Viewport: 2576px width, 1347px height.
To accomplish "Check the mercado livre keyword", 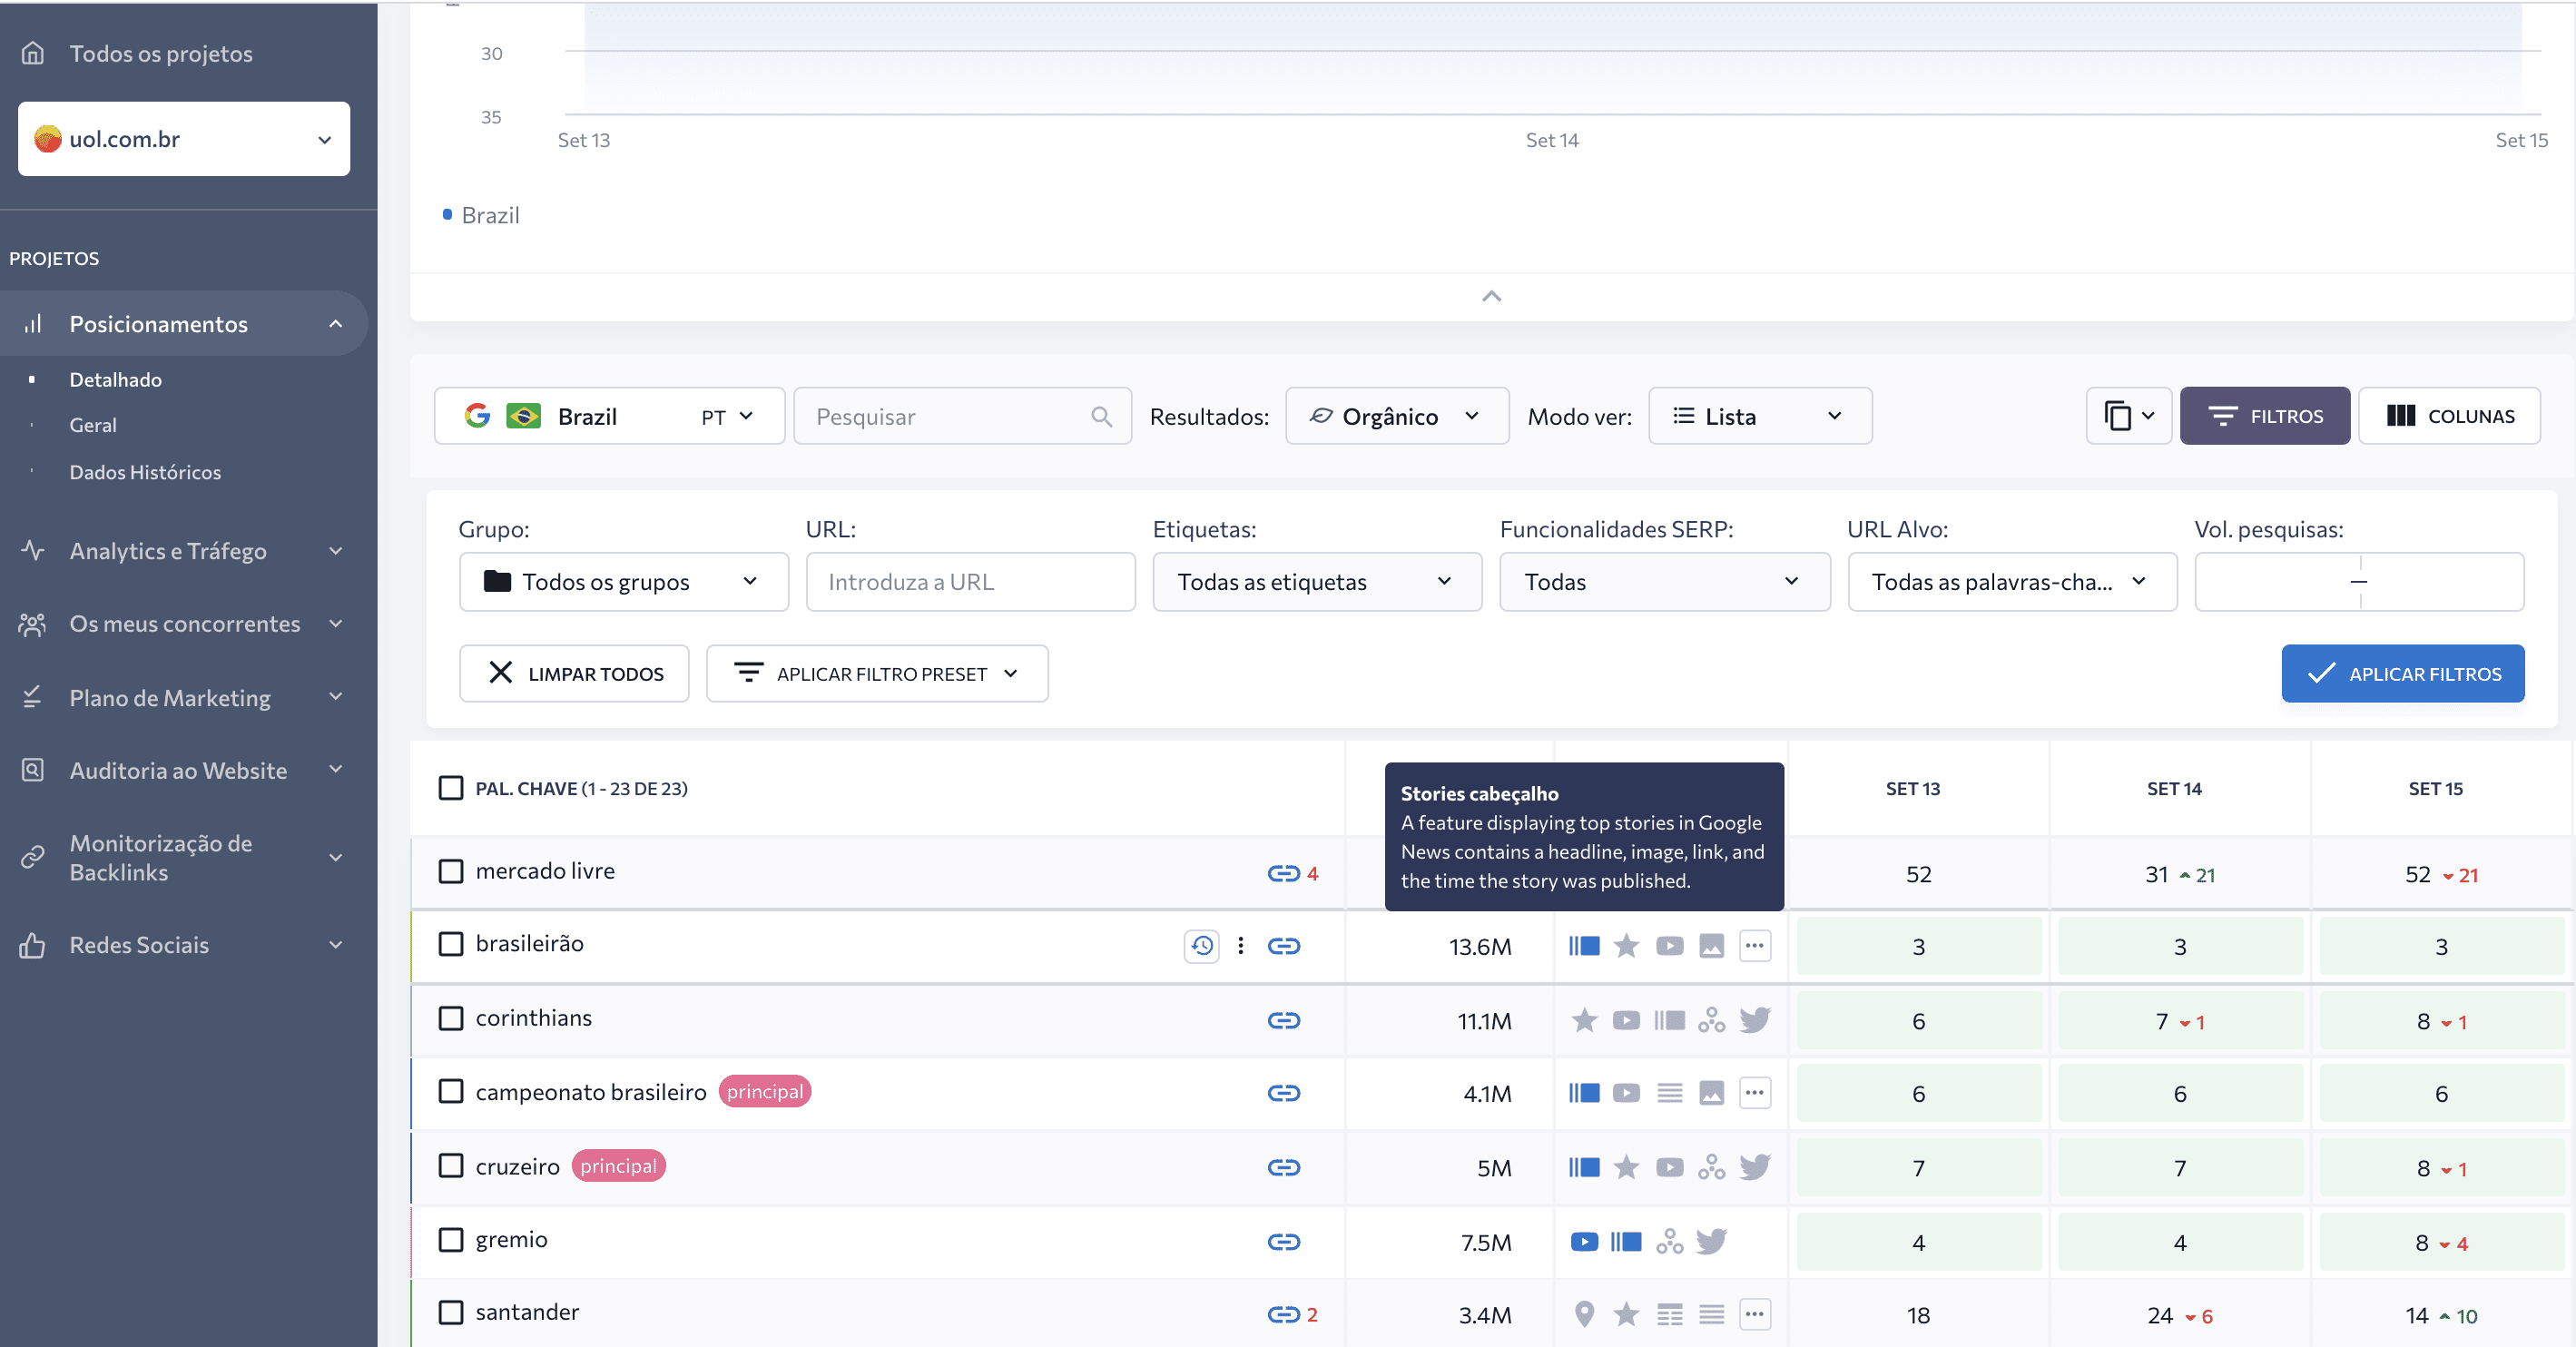I will tap(451, 871).
